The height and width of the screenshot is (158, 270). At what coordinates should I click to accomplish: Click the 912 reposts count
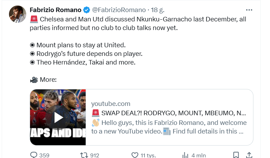[x=94, y=155]
